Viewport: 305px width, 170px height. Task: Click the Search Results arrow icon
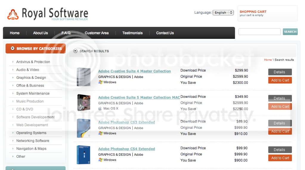tap(75, 51)
